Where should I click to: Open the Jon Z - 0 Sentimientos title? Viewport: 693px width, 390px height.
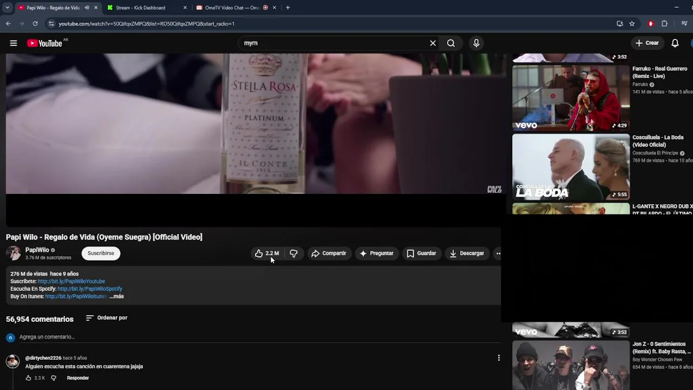(x=662, y=348)
